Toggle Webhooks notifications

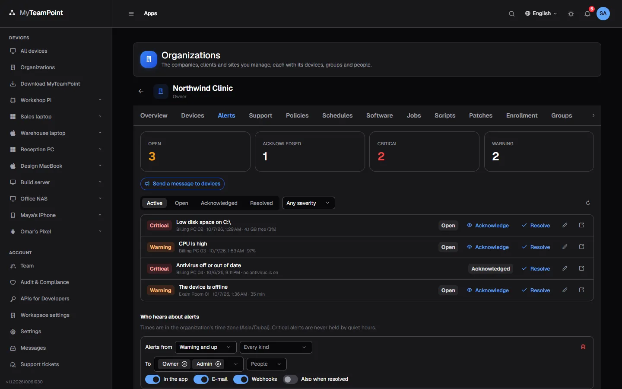pyautogui.click(x=241, y=379)
